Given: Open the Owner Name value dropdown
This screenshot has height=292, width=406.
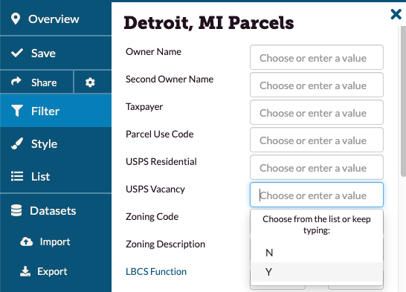Looking at the screenshot, I should (x=317, y=57).
